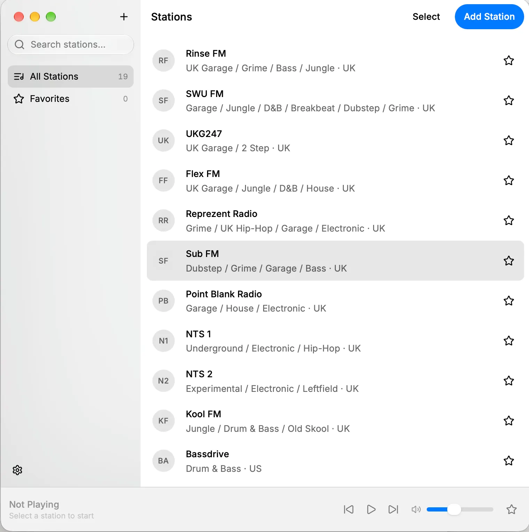Image resolution: width=529 pixels, height=532 pixels.
Task: Click the Not Playing status text
Action: [34, 505]
